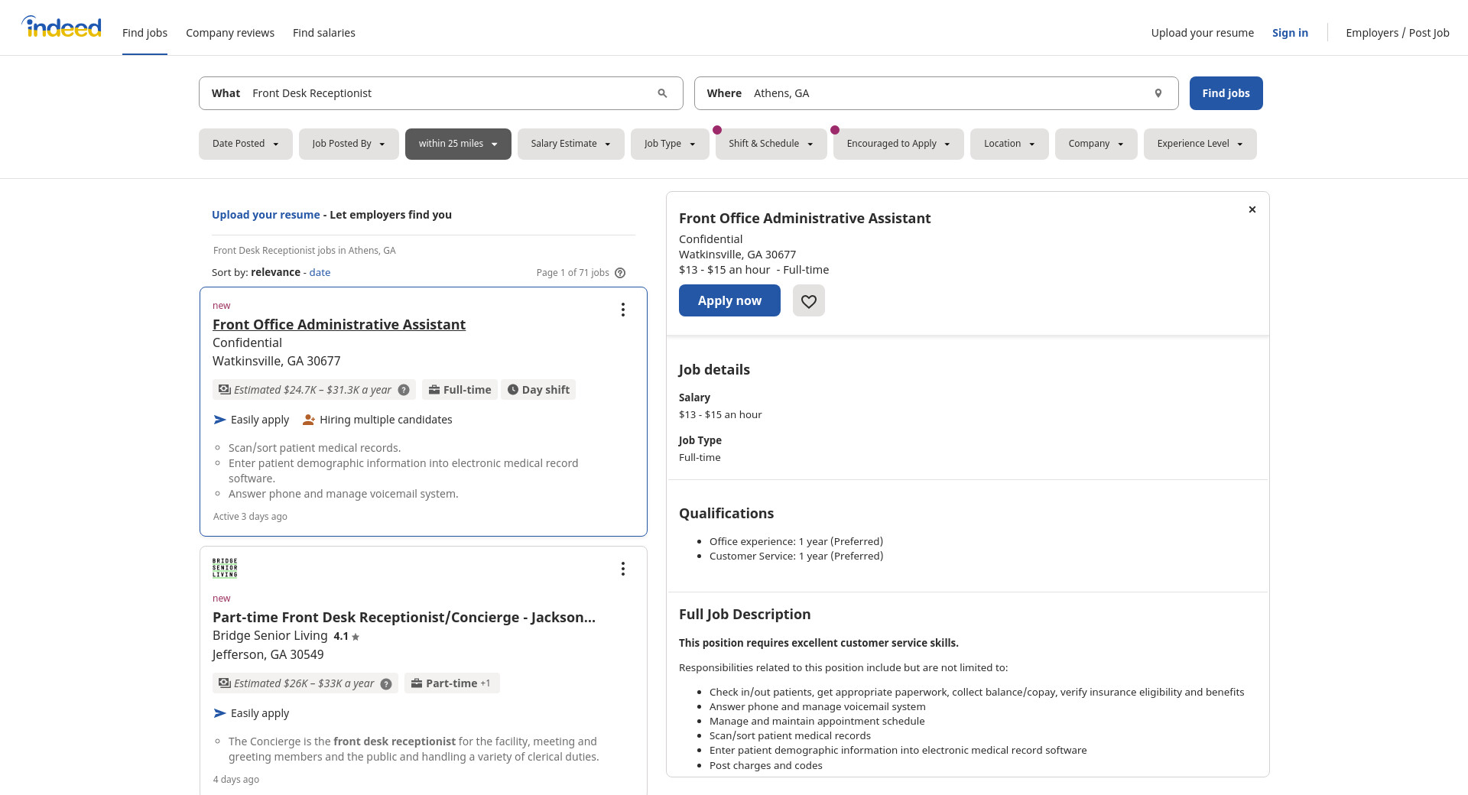Viewport: 1468px width, 795px height.
Task: Open three-dot menu for Front Office Administrative Assistant
Action: [623, 310]
